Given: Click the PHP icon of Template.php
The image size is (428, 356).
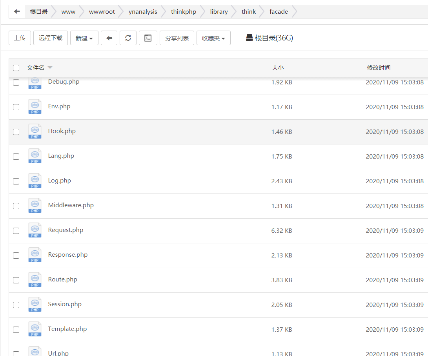Looking at the screenshot, I should tap(35, 329).
